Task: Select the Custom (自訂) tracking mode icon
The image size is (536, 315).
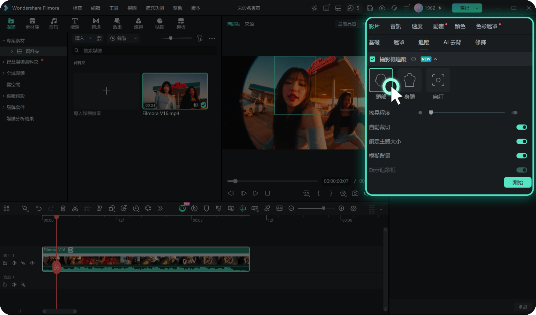Action: [438, 80]
